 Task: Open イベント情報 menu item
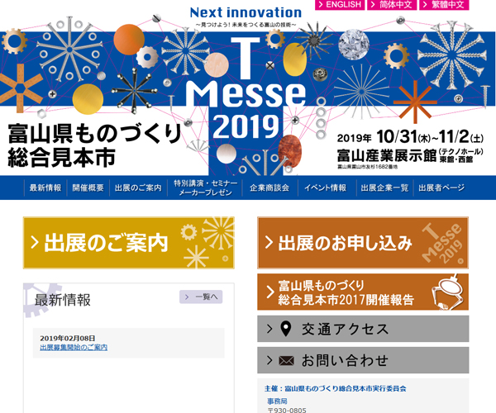pos(325,188)
